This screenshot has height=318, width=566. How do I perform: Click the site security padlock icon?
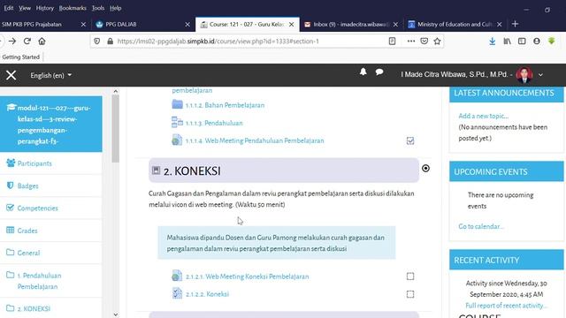click(x=110, y=42)
